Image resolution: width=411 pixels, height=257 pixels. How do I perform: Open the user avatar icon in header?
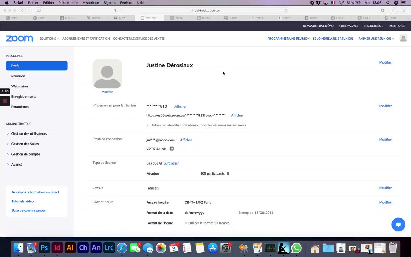pos(403,38)
